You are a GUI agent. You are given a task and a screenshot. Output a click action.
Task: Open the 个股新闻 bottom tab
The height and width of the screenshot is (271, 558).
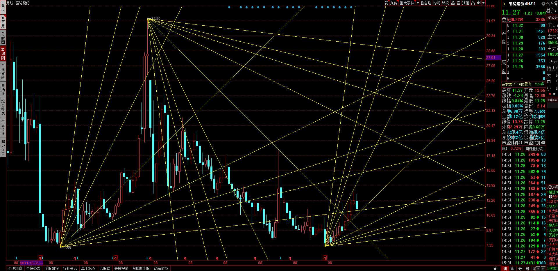click(15, 268)
